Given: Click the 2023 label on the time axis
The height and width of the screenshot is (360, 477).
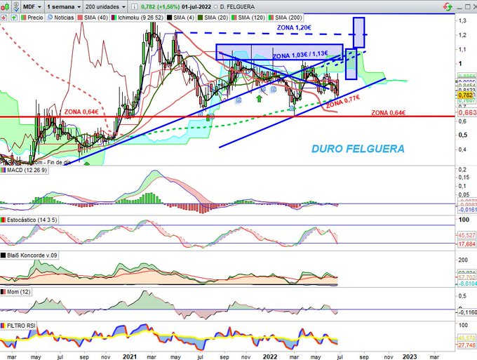Looking at the screenshot, I should click(410, 356).
